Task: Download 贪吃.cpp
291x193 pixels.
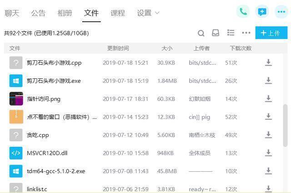Action: click(268, 135)
